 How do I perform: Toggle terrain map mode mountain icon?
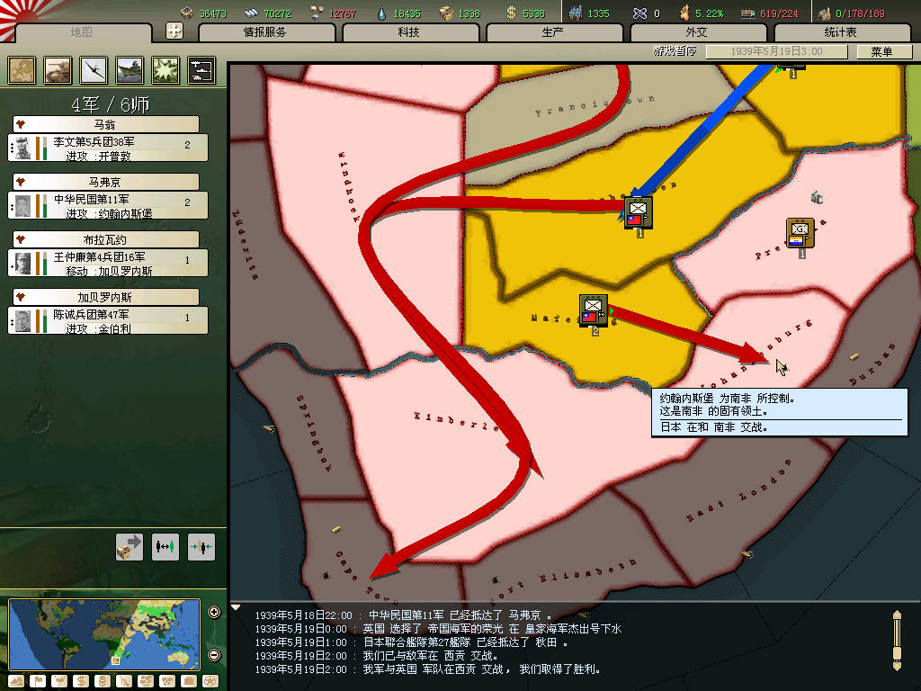15,680
